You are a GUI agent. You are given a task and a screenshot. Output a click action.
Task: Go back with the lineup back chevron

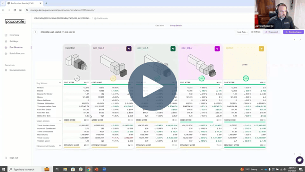pyautogui.click(x=35, y=32)
